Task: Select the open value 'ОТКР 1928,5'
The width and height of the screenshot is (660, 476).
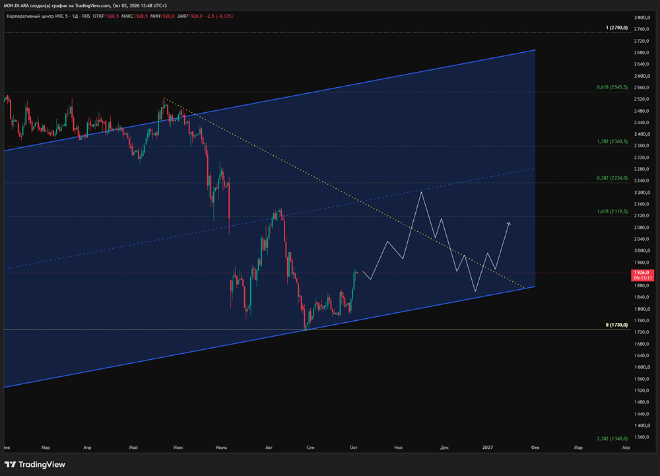Action: tap(106, 16)
